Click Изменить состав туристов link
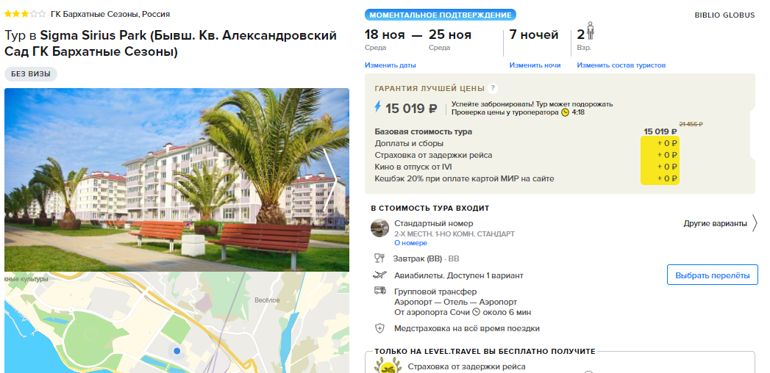Screen dimensions: 770x373 pos(621,65)
